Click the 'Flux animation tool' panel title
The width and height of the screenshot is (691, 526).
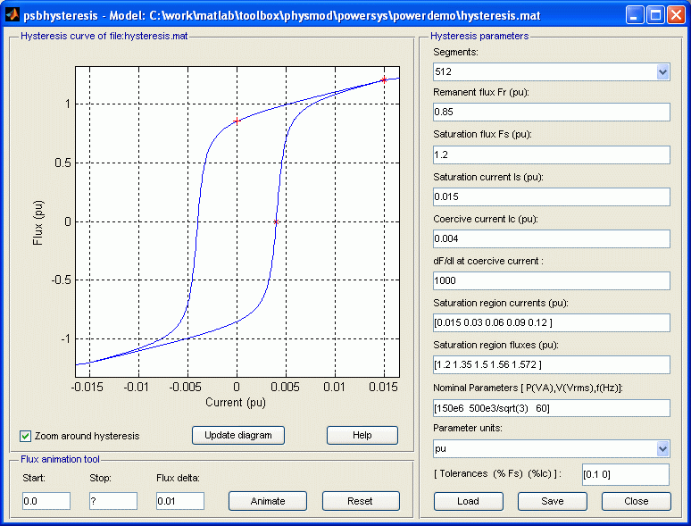[60, 459]
